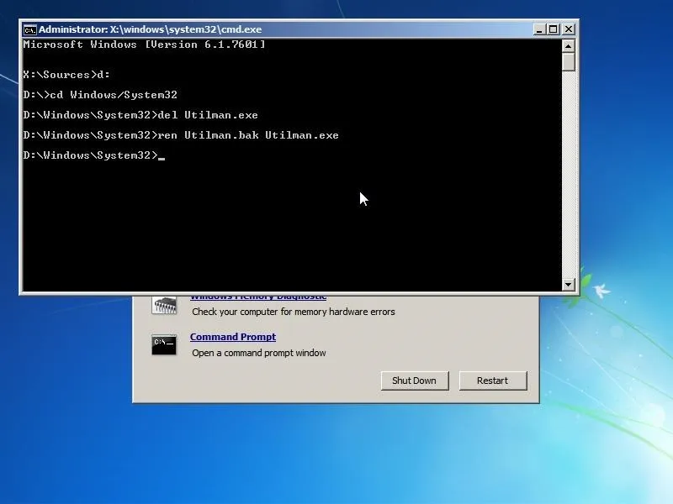The height and width of the screenshot is (504, 673).
Task: Close the Administrator cmd.exe window
Action: click(569, 29)
